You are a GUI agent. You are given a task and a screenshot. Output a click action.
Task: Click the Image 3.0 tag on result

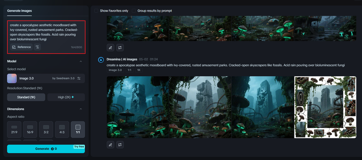(115, 70)
